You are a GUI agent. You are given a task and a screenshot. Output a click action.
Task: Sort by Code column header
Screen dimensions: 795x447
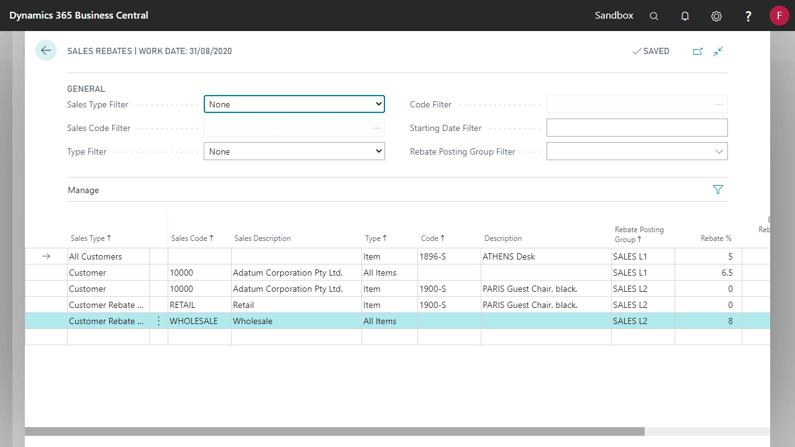433,238
